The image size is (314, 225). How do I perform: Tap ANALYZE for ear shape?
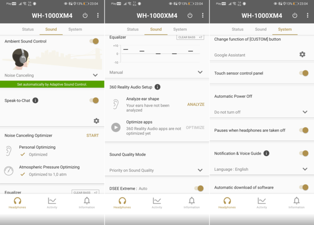click(x=196, y=104)
